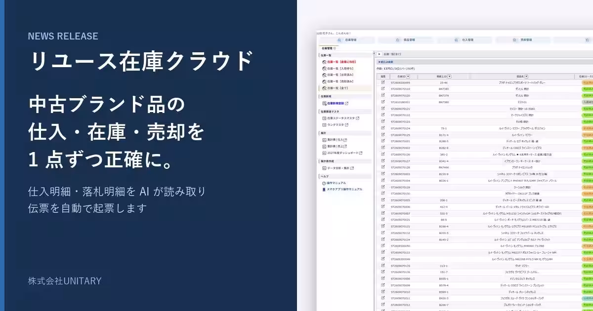Click edit icon for ST2609070129
The image size is (593, 311).
point(382,187)
